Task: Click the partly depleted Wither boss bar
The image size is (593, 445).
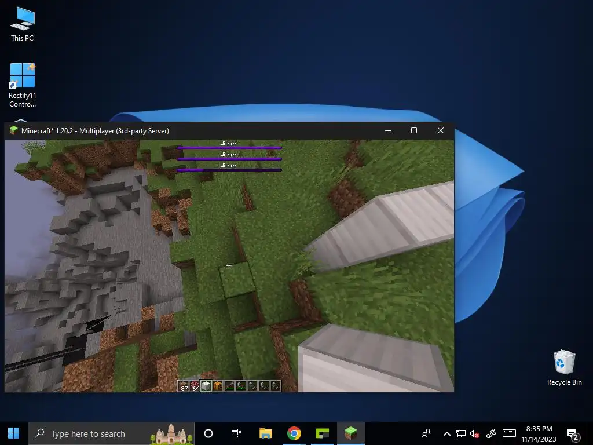Action: pos(229,170)
